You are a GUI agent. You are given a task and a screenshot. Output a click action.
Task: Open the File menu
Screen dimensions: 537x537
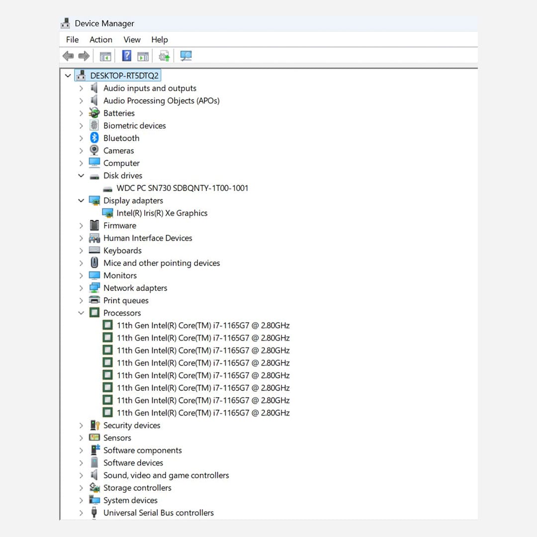coord(72,40)
